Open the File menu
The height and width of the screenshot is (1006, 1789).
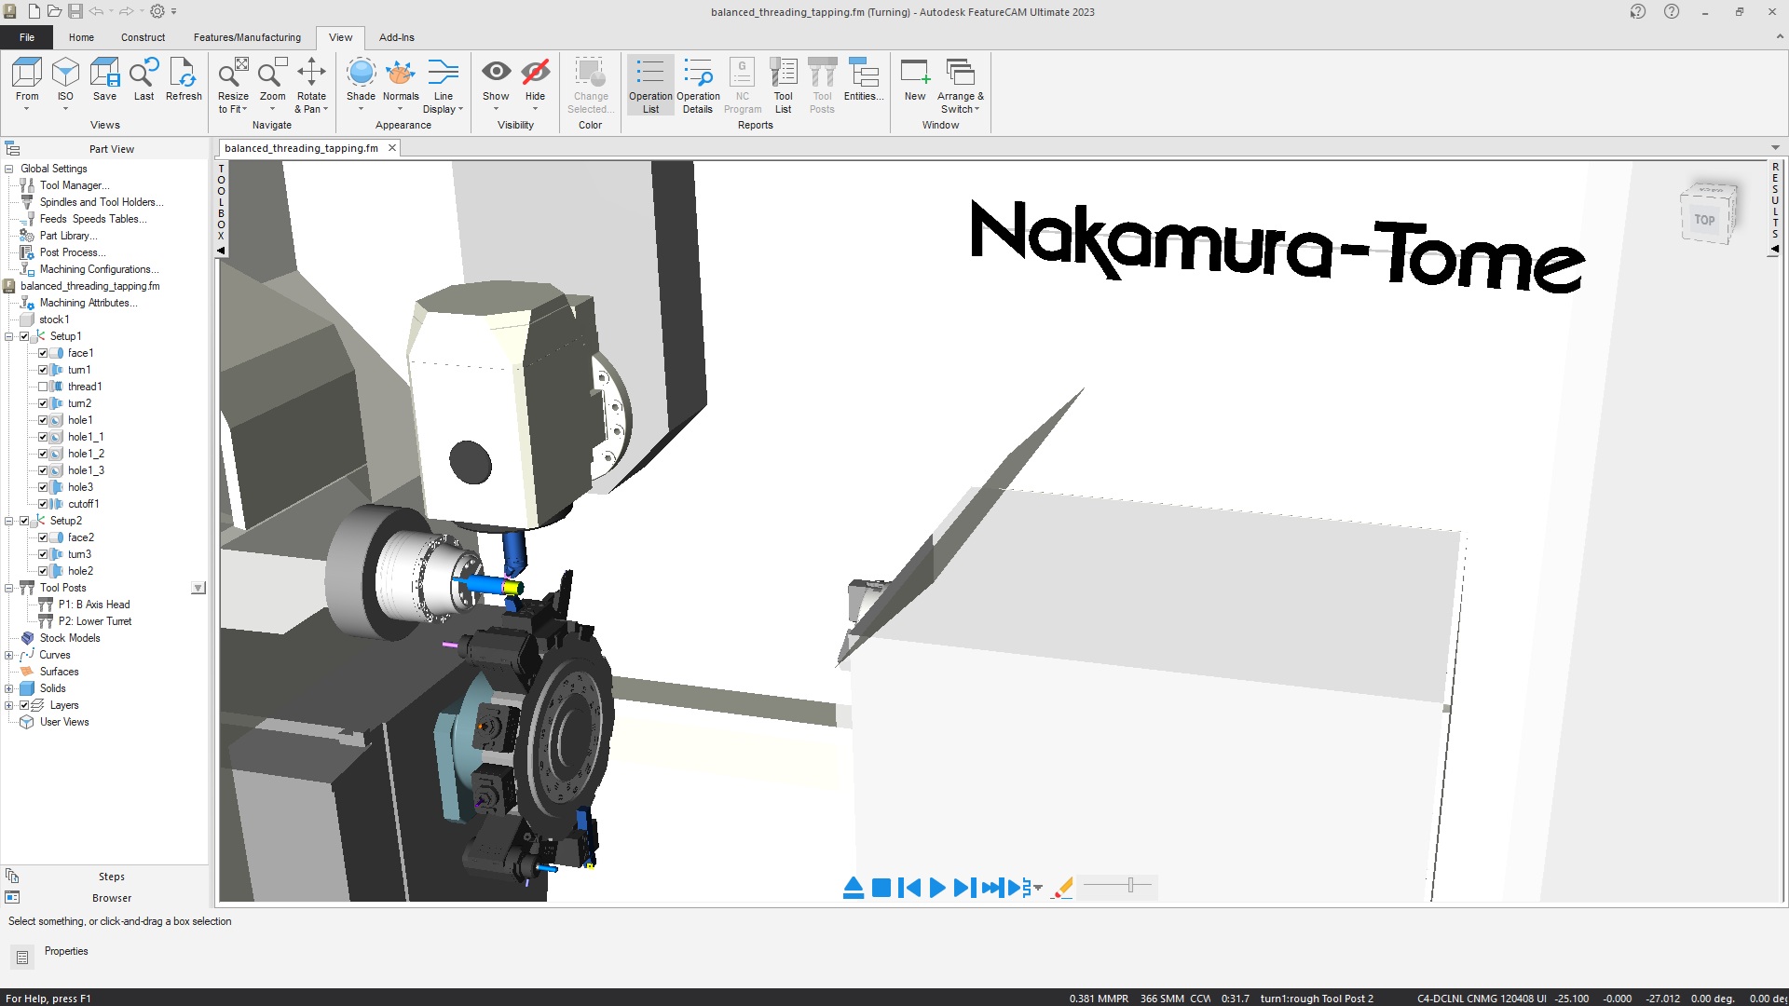click(26, 37)
